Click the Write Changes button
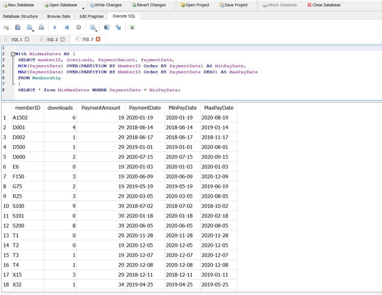 coord(106,5)
